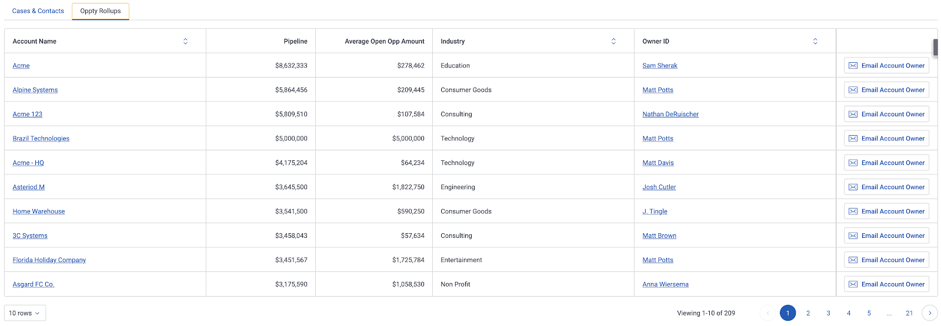
Task: Go to next page using arrow
Action: pyautogui.click(x=929, y=313)
